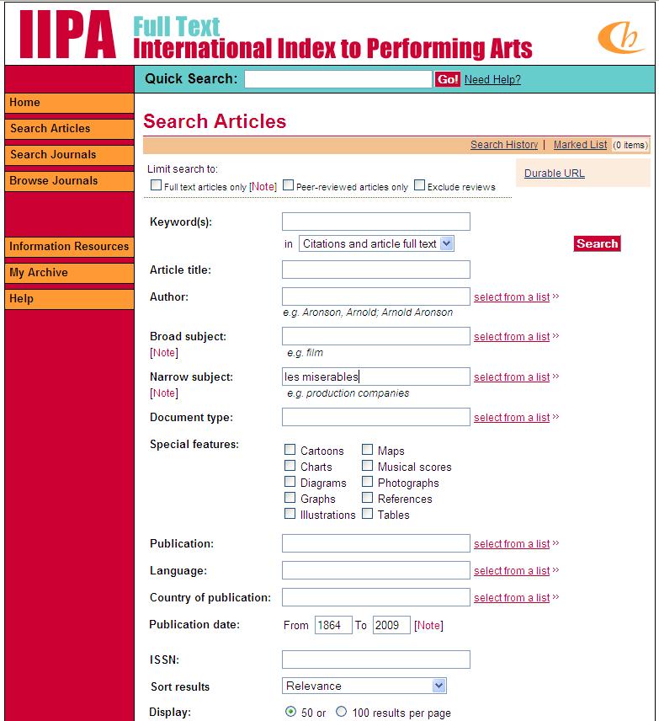
Task: Open Browse Journals in the sidebar
Action: click(69, 181)
